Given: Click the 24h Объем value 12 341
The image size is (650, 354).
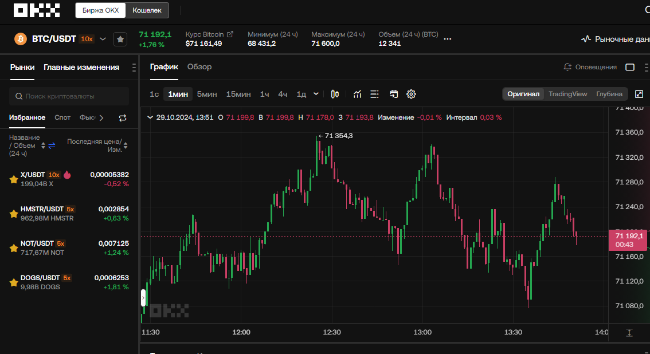Looking at the screenshot, I should pos(389,44).
